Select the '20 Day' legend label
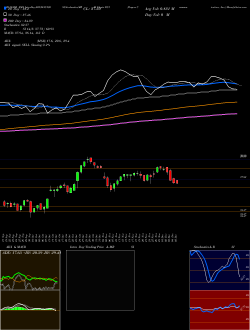Viewport: 250px width, 330px height. click(18, 9)
